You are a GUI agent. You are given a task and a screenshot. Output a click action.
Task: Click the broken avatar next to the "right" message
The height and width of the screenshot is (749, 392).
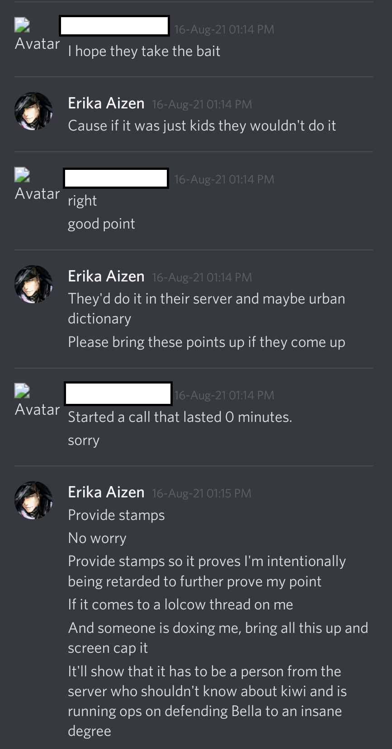point(22,175)
